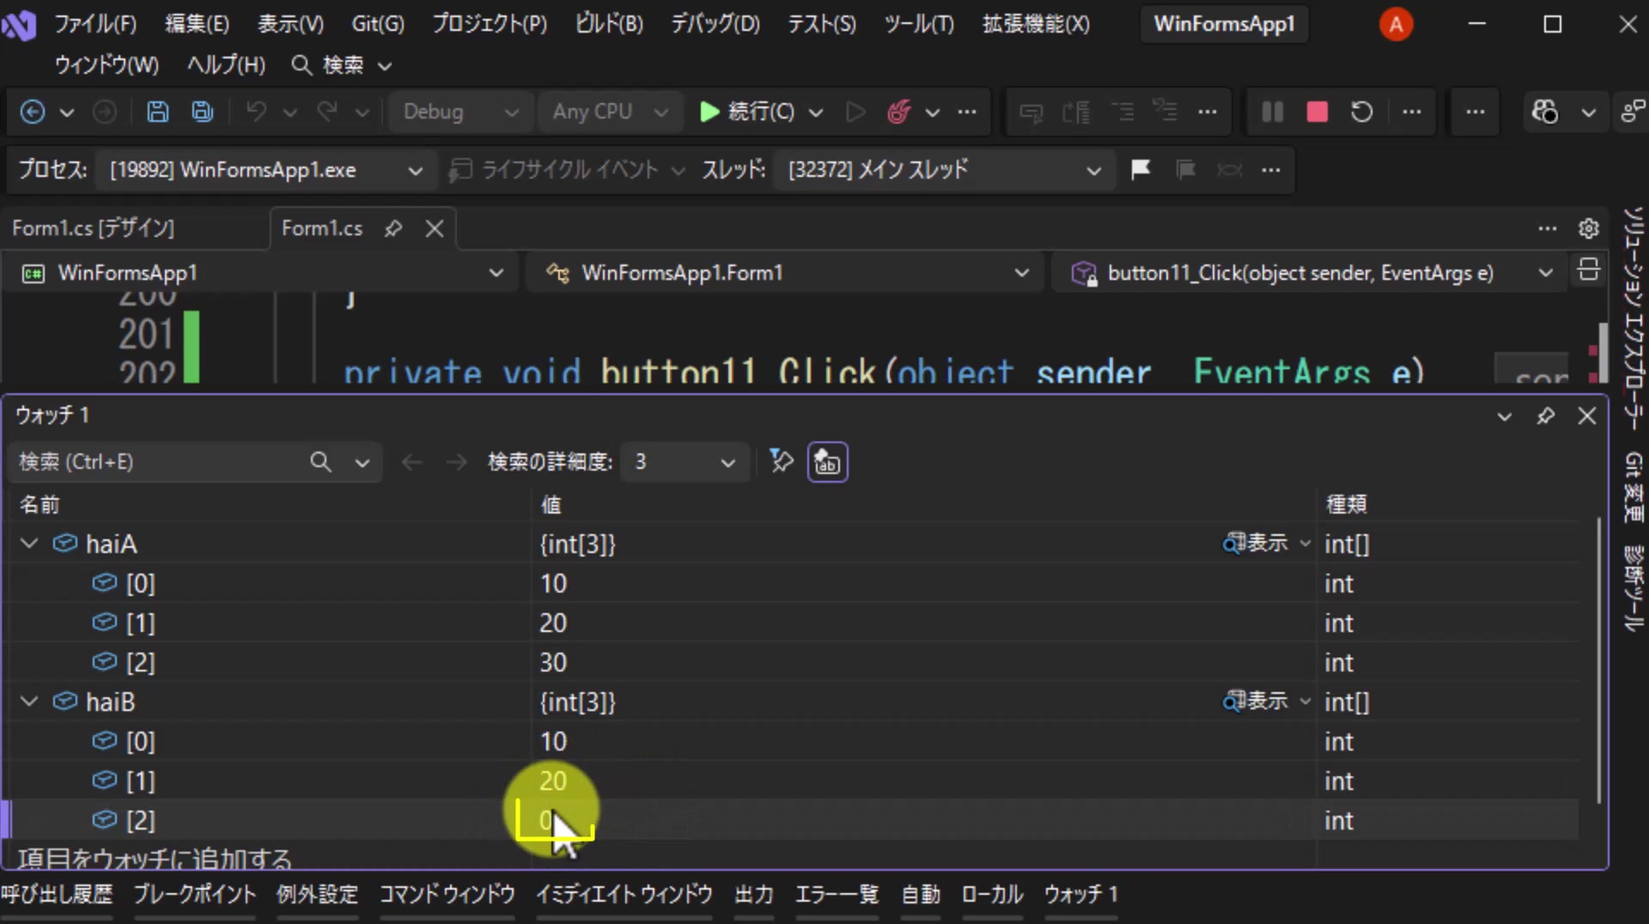
Task: Click the Hot Reload flame icon
Action: [x=898, y=112]
